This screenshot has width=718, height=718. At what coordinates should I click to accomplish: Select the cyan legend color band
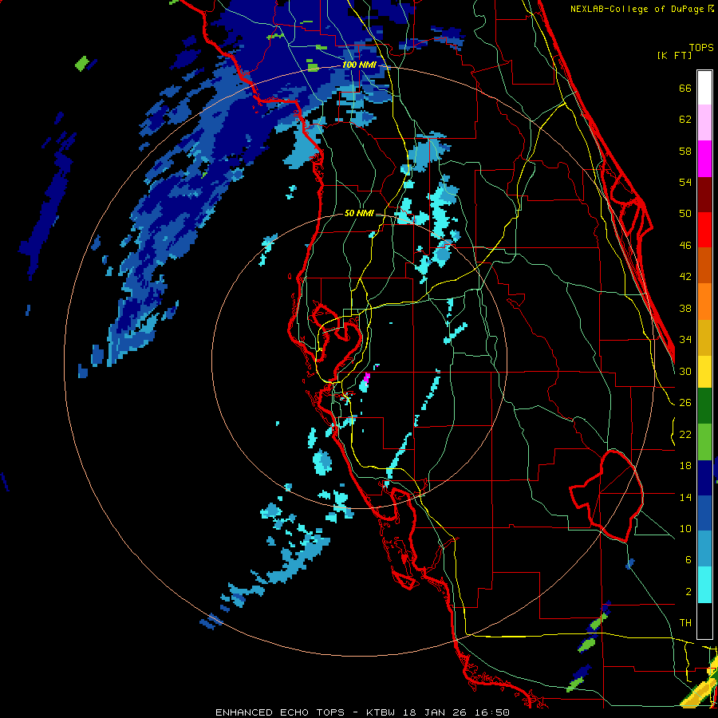coord(704,585)
